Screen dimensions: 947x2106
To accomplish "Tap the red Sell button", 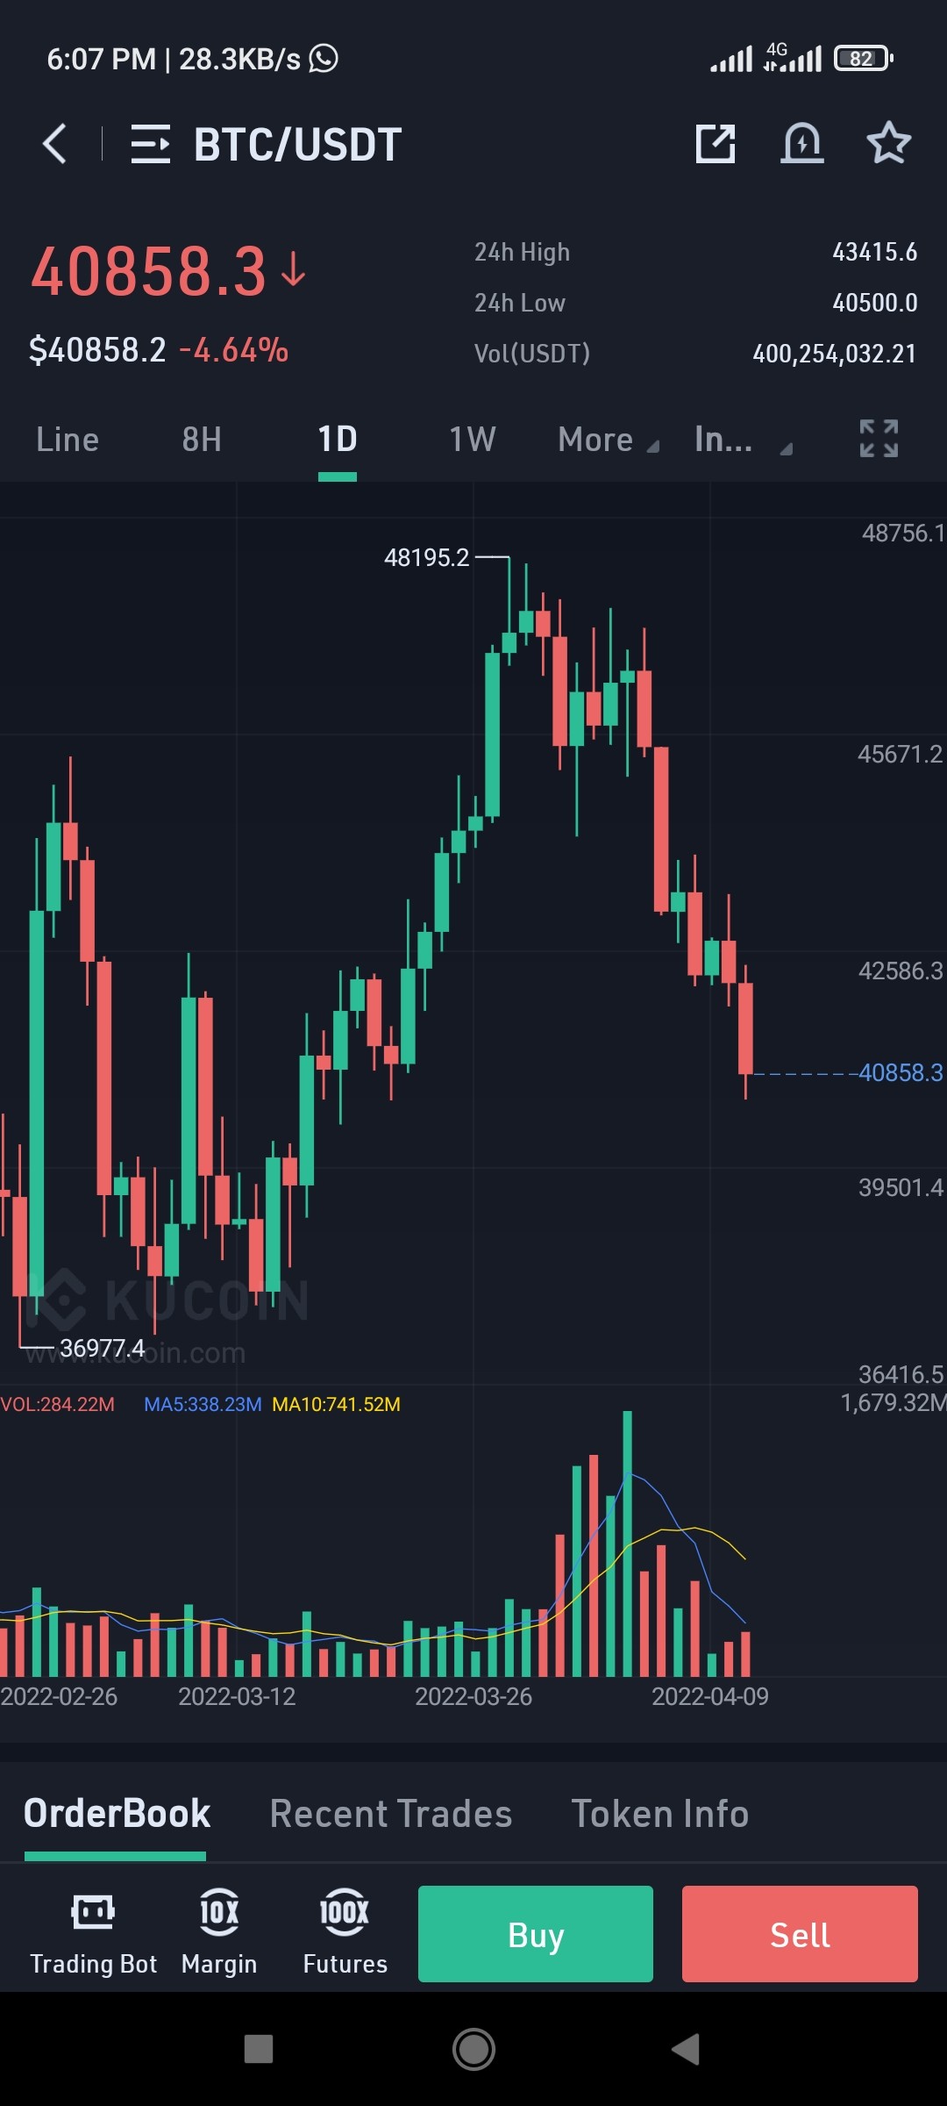I will (x=800, y=1934).
